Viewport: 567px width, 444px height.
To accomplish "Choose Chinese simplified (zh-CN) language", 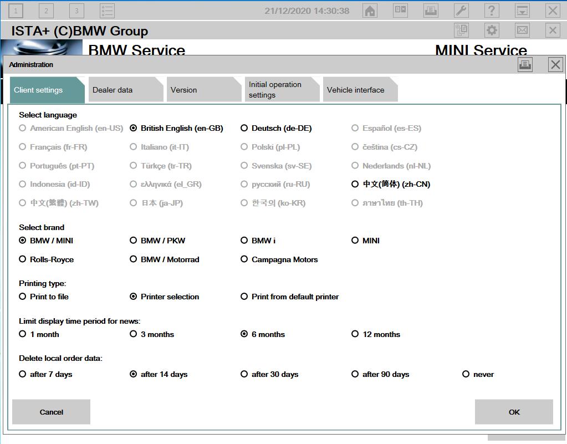I will 391,184.
